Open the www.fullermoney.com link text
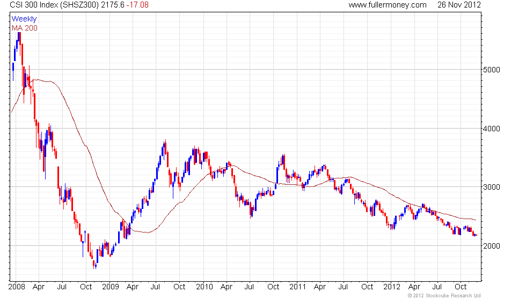The height and width of the screenshot is (300, 526). pyautogui.click(x=388, y=5)
